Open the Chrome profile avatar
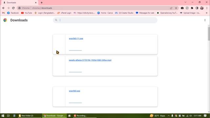This screenshot has height=118, width=210. [x=202, y=8]
